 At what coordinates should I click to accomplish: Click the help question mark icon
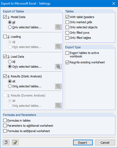[6, 142]
